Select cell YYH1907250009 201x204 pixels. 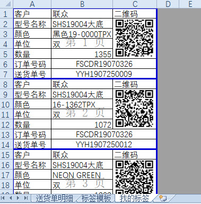pyautogui.click(x=103, y=74)
